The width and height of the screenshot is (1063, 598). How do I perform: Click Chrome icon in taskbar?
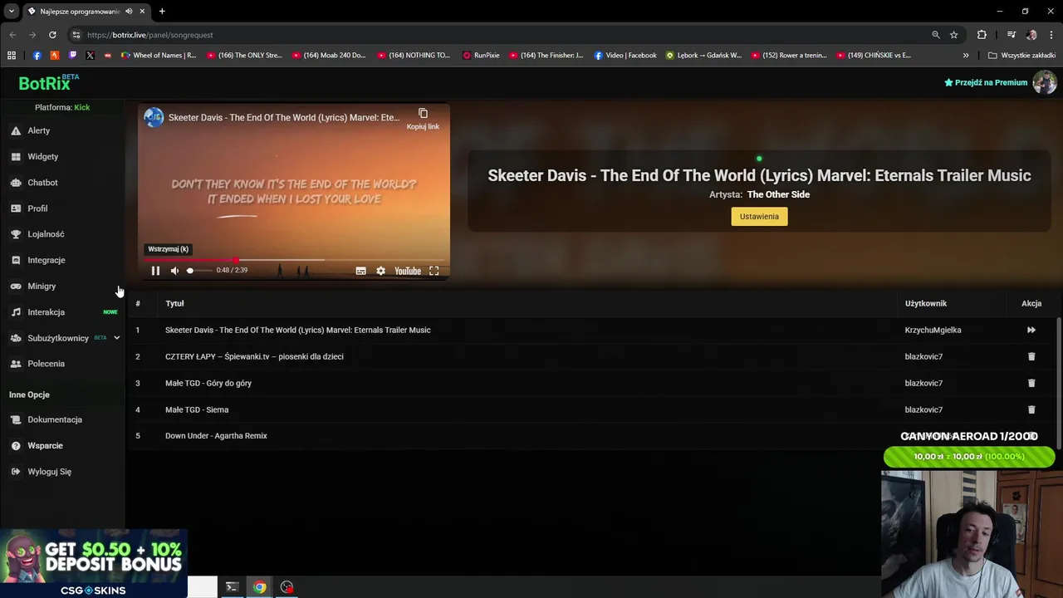tap(259, 587)
